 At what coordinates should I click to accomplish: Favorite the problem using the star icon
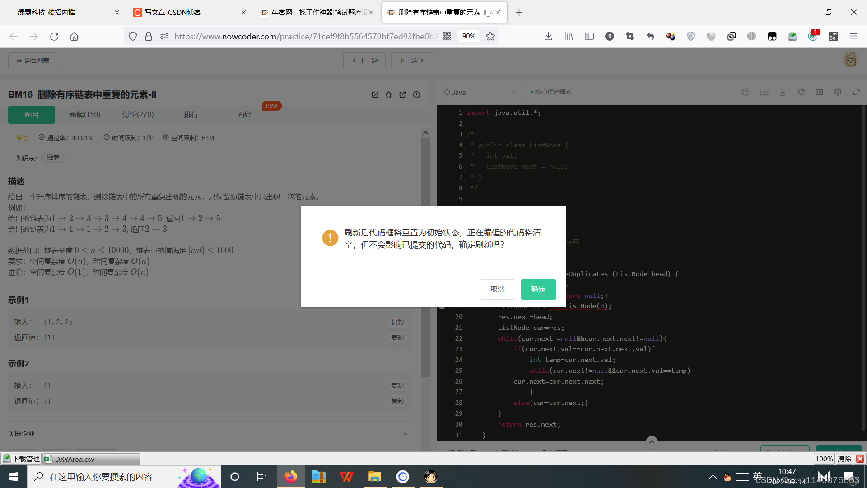pyautogui.click(x=388, y=94)
